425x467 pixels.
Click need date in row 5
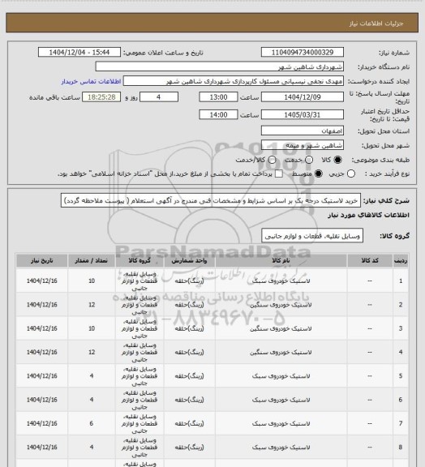41,376
